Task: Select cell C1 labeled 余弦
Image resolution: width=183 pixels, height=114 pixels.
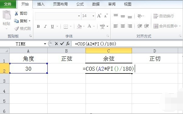Action: click(109, 59)
